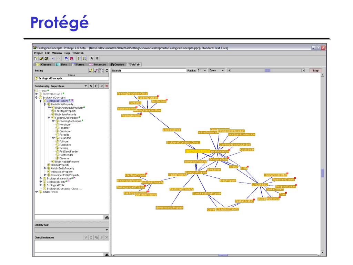The image size is (353, 265).
Task: Click the zoom slider thumb
Action: point(267,70)
